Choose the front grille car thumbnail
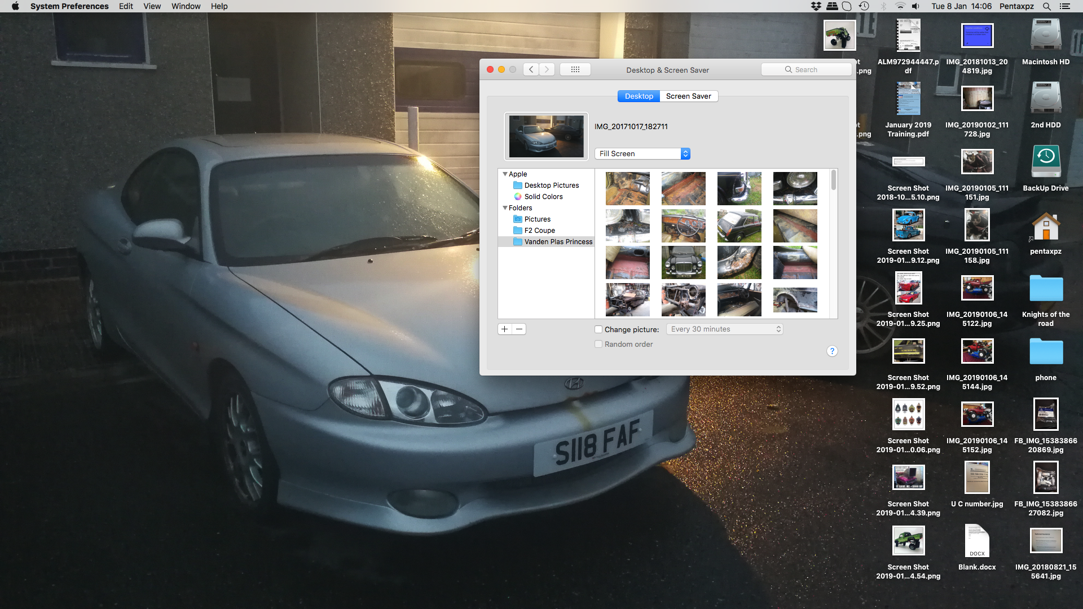This screenshot has height=609, width=1083. click(683, 262)
